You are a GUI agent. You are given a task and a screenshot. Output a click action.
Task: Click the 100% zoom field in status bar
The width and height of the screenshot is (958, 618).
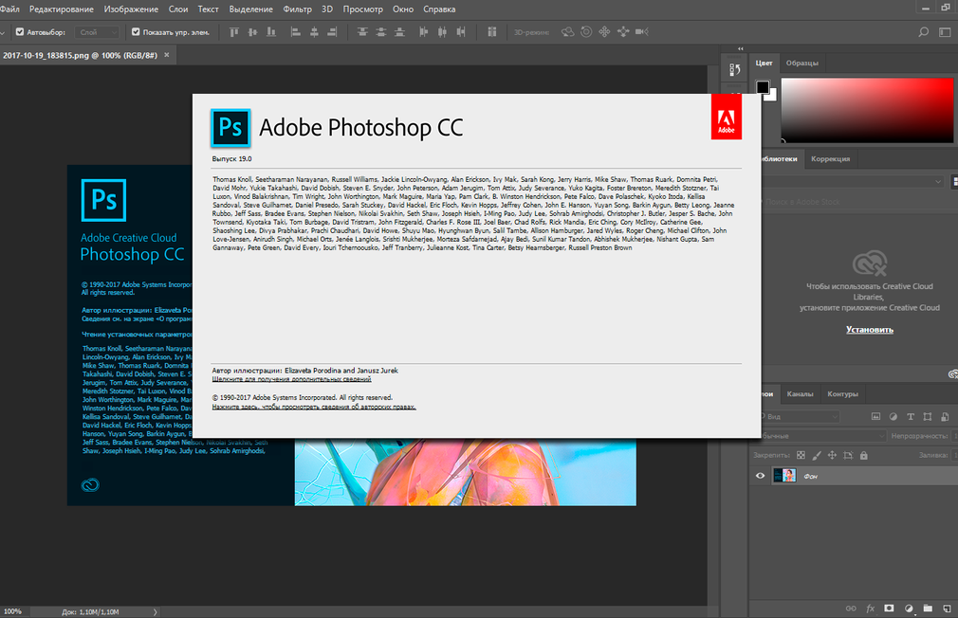[12, 611]
